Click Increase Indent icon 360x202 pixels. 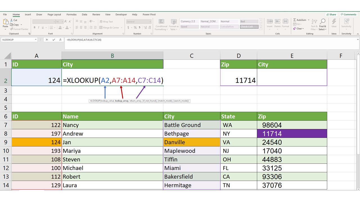pyautogui.click(x=95, y=27)
